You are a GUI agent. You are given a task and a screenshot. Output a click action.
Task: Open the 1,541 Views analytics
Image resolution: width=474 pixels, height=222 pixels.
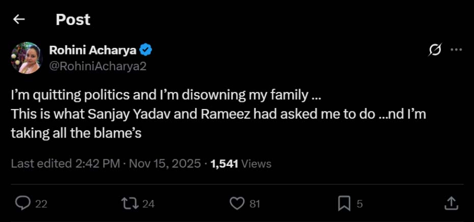(241, 163)
